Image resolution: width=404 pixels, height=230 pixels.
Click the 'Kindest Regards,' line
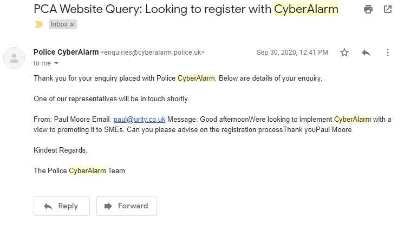(60, 150)
